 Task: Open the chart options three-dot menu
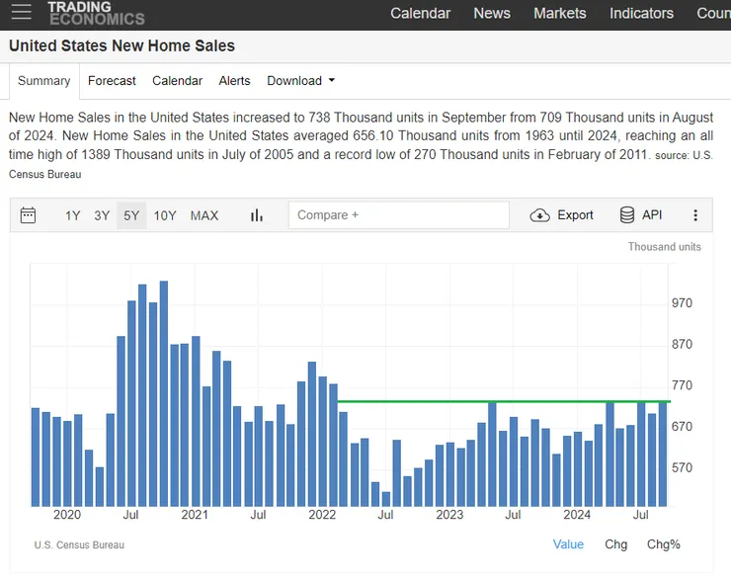click(695, 215)
